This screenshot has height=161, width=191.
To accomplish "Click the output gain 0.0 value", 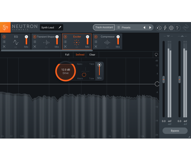I will (x=180, y=121).
